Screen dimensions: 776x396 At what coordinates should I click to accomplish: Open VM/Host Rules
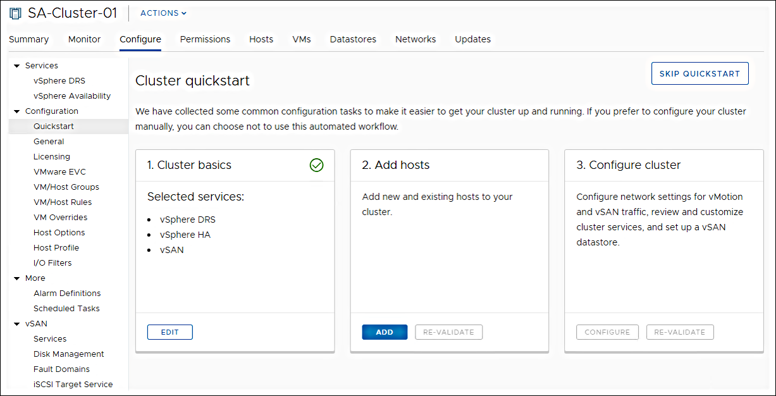(63, 202)
